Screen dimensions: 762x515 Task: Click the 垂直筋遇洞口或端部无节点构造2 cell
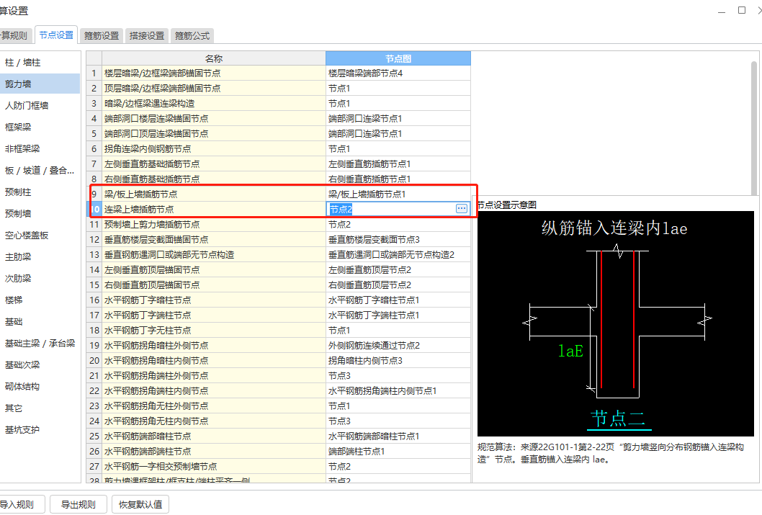pos(398,254)
